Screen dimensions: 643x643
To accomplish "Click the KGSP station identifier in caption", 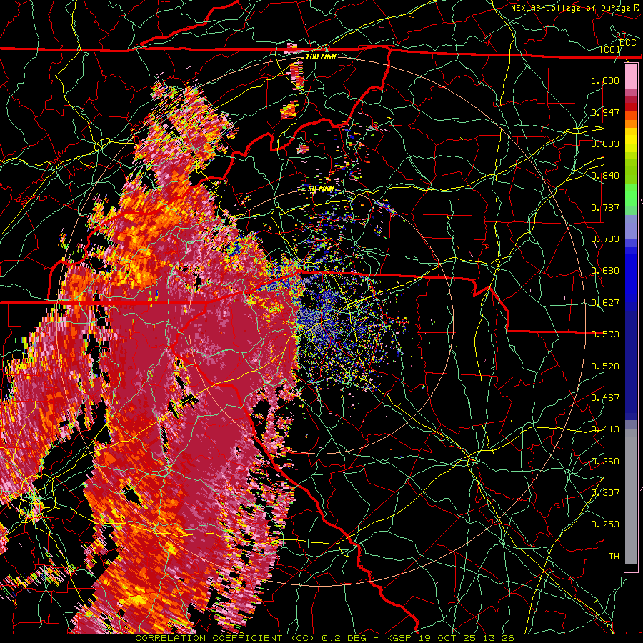I will click(399, 638).
